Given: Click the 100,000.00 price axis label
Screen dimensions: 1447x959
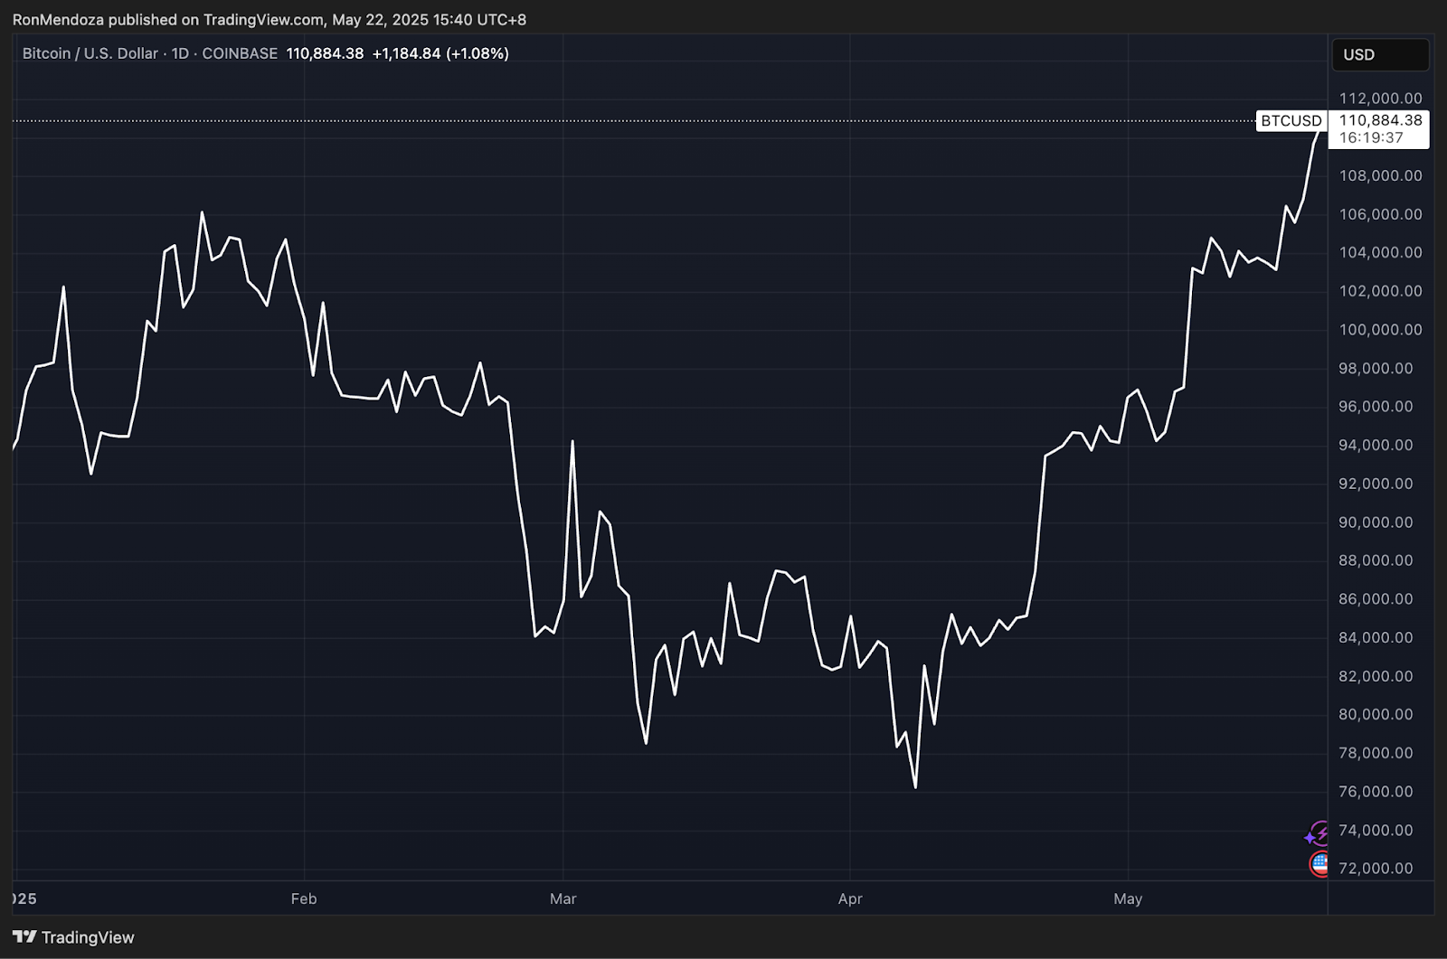Looking at the screenshot, I should [1380, 330].
